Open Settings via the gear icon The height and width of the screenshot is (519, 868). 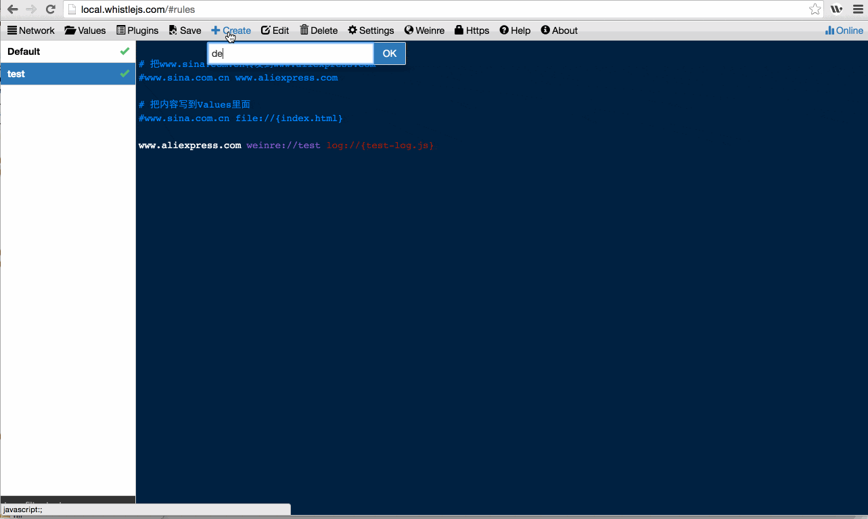[352, 30]
